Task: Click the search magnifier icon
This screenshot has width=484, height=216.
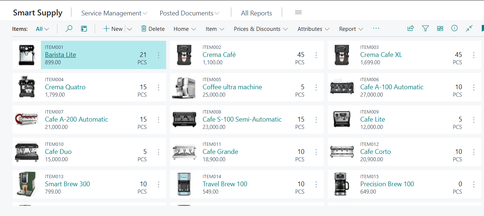Action: pos(69,29)
